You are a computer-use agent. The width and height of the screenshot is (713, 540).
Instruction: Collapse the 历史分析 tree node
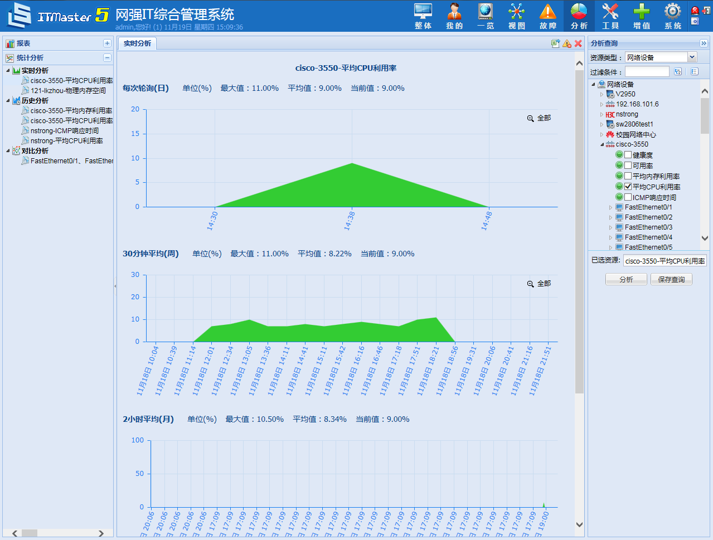point(8,101)
